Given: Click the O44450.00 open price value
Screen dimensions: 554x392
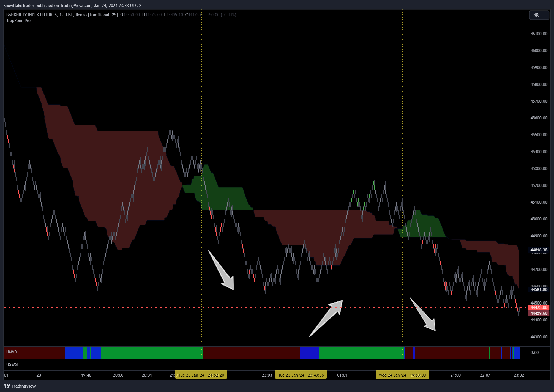Looking at the screenshot, I should 130,15.
